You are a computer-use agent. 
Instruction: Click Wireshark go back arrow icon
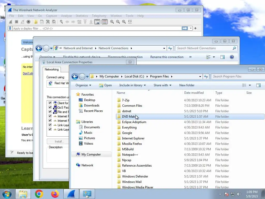(67, 22)
